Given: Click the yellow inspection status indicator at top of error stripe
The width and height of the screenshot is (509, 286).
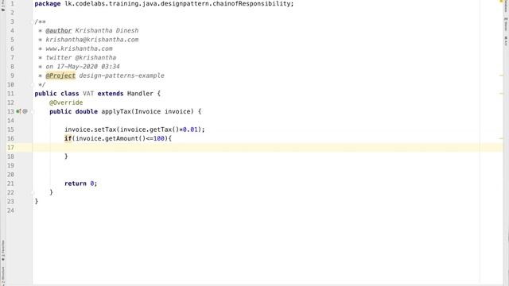Looking at the screenshot, I should (x=501, y=2).
